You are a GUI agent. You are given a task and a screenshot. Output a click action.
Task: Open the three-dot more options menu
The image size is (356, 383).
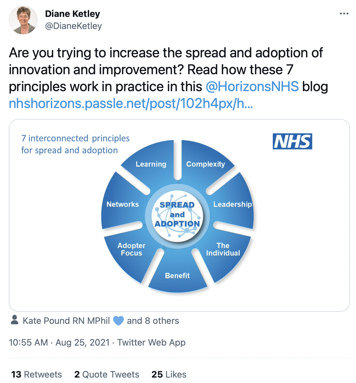(344, 14)
